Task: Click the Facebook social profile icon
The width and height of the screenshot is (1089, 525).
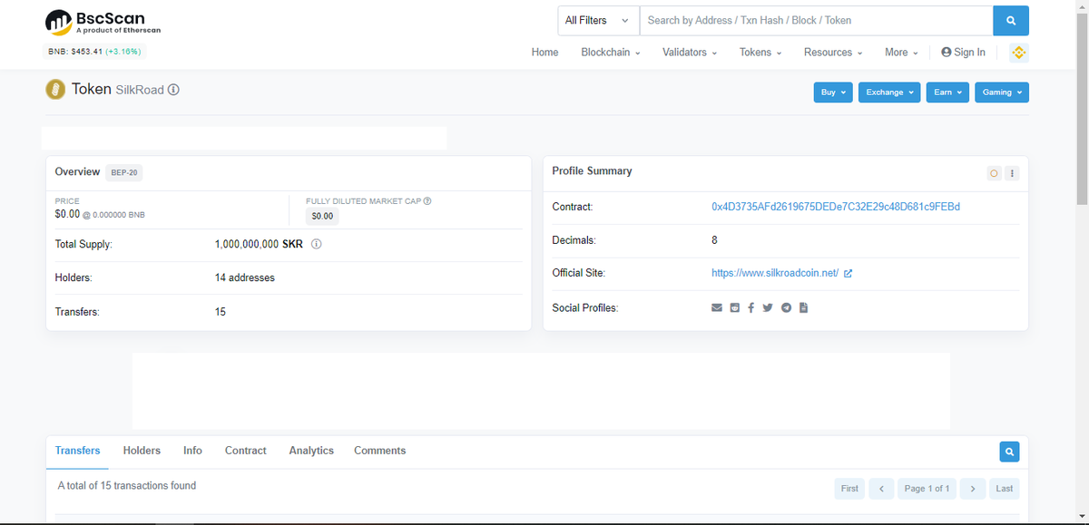Action: (751, 308)
